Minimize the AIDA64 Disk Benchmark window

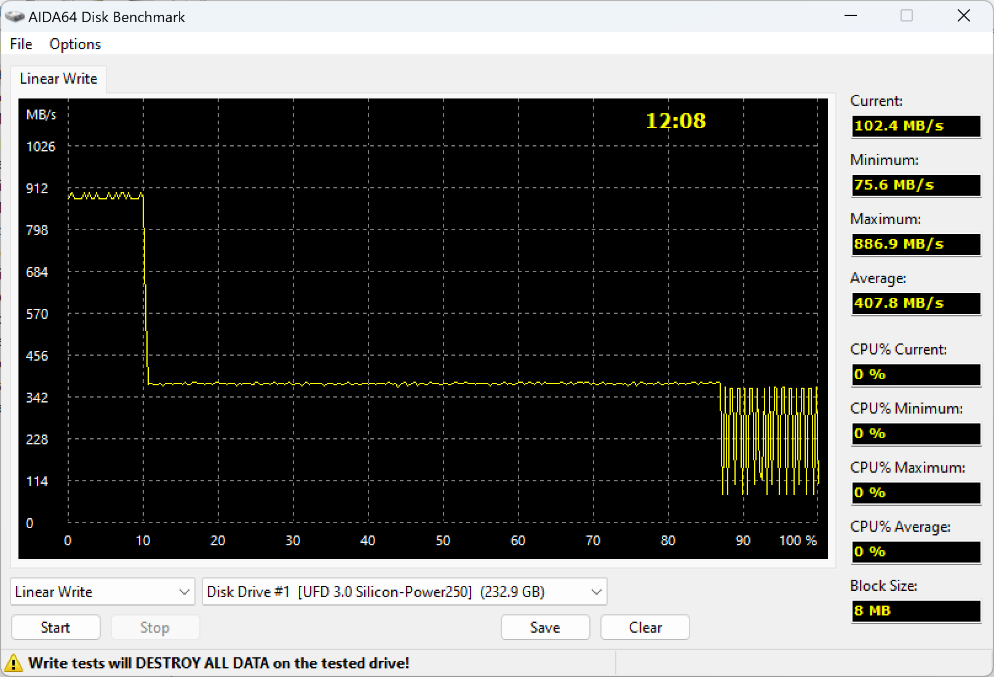(x=851, y=16)
